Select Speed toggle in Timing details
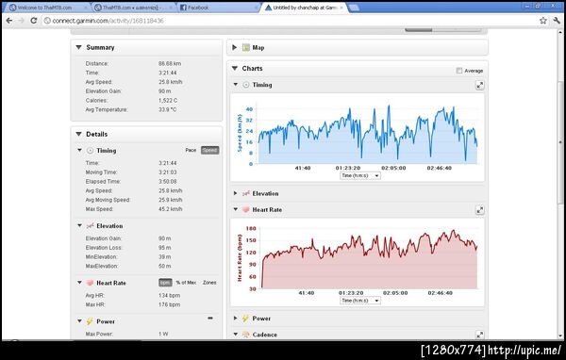 pos(209,150)
